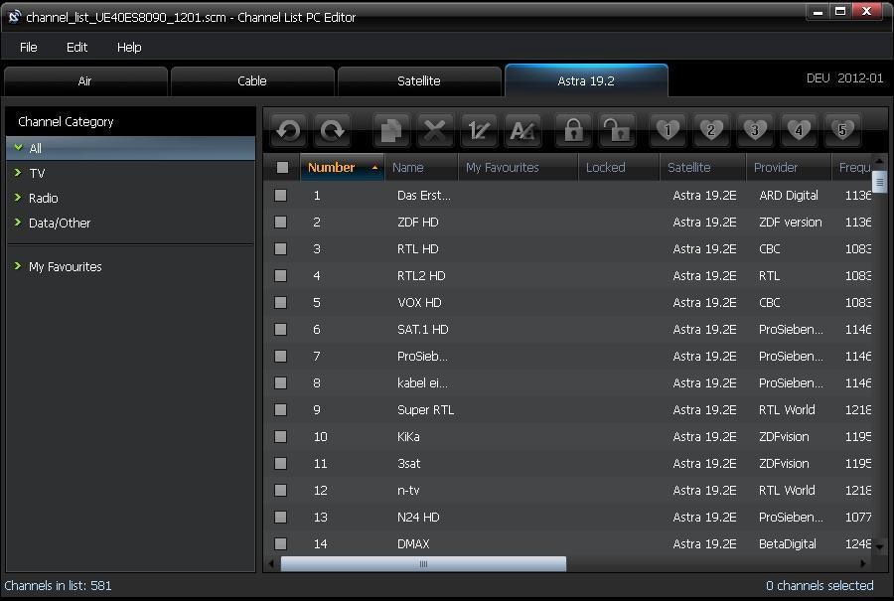
Task: Click the Name column header
Action: click(408, 168)
